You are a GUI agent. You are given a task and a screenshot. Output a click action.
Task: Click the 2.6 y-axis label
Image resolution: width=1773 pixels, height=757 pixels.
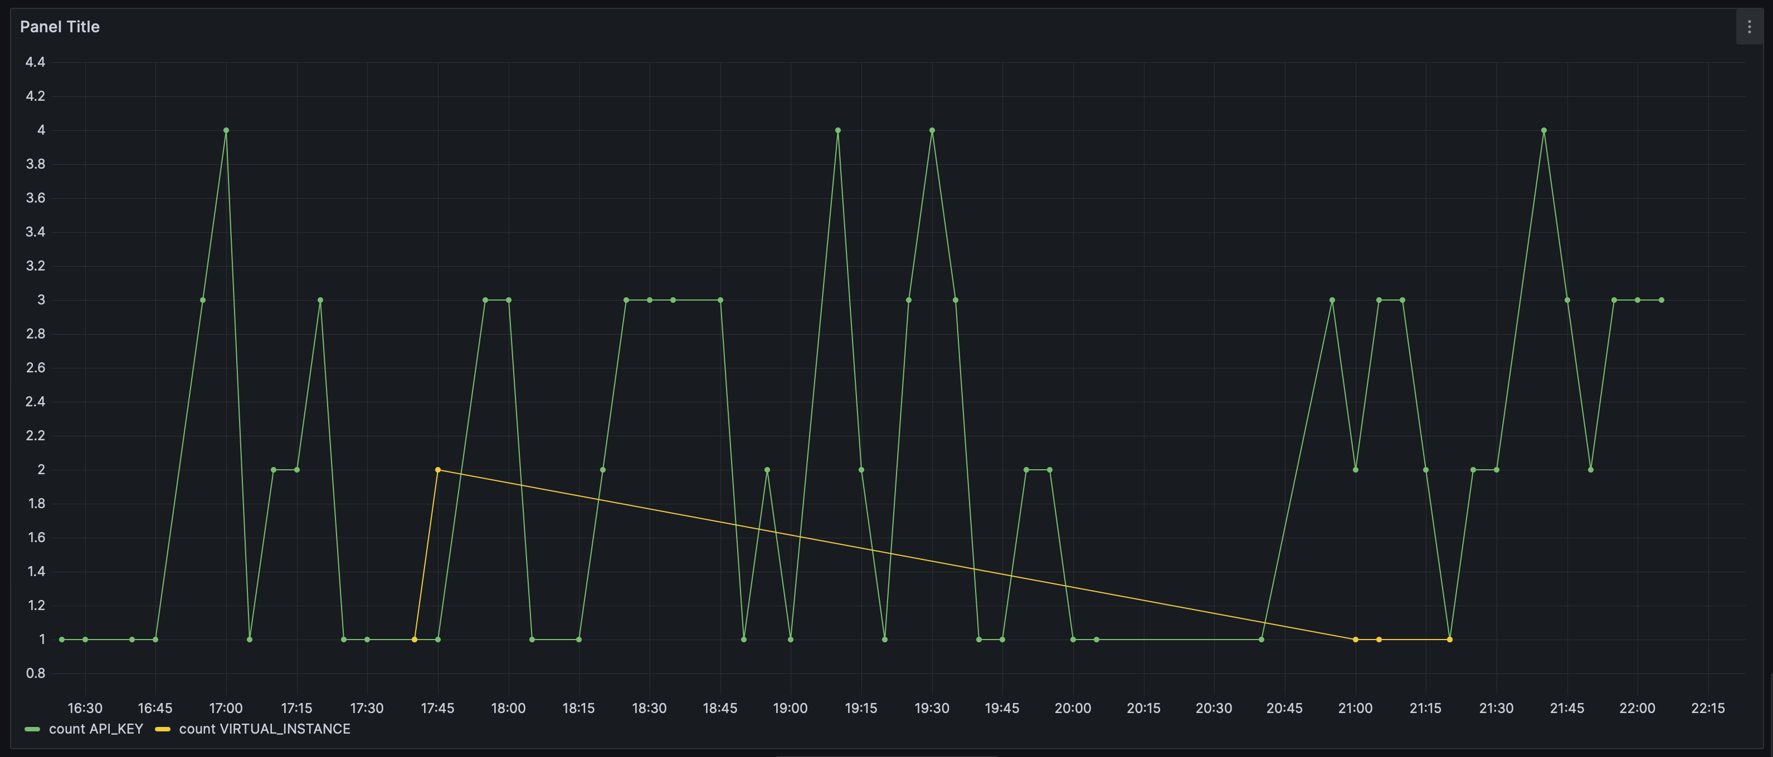pyautogui.click(x=35, y=368)
